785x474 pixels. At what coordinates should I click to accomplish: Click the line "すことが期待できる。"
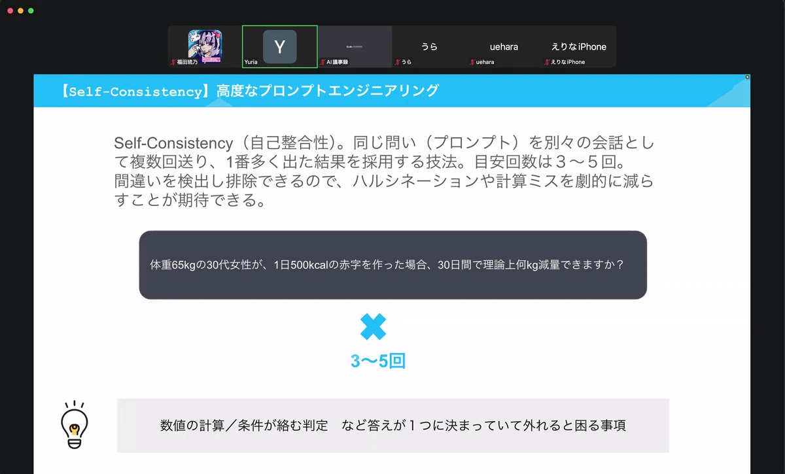(x=190, y=201)
